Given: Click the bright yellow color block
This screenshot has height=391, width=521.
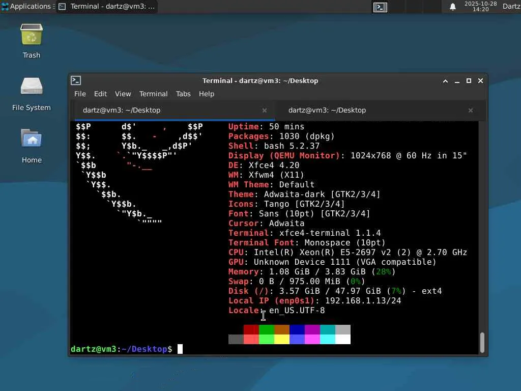Looking at the screenshot, I should pyautogui.click(x=282, y=339).
